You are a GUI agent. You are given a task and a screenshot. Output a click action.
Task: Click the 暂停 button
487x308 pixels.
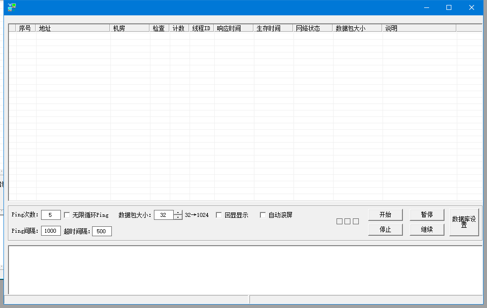point(427,214)
